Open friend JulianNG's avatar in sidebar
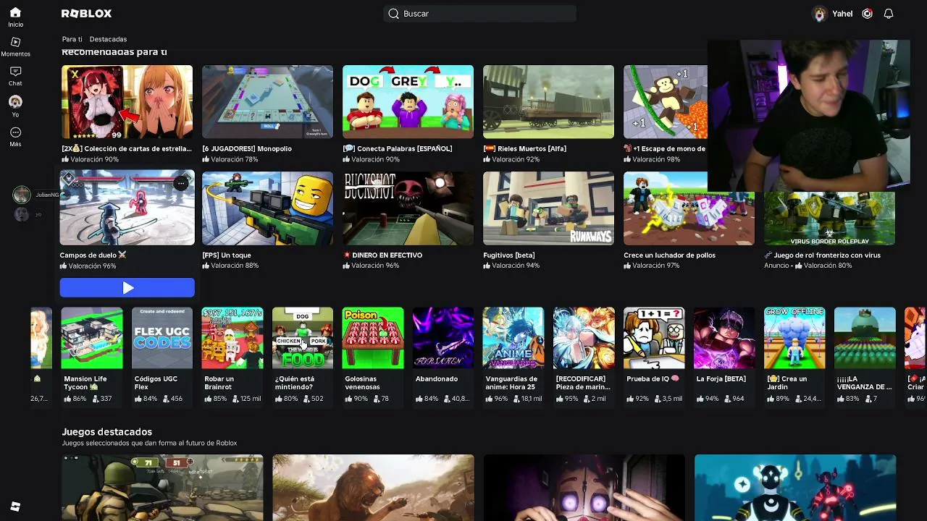Image resolution: width=927 pixels, height=521 pixels. [22, 195]
